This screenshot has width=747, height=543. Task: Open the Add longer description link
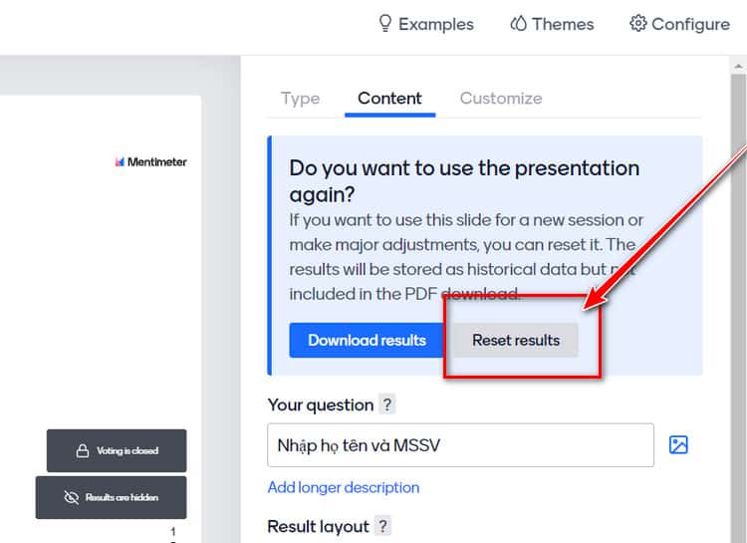(344, 487)
